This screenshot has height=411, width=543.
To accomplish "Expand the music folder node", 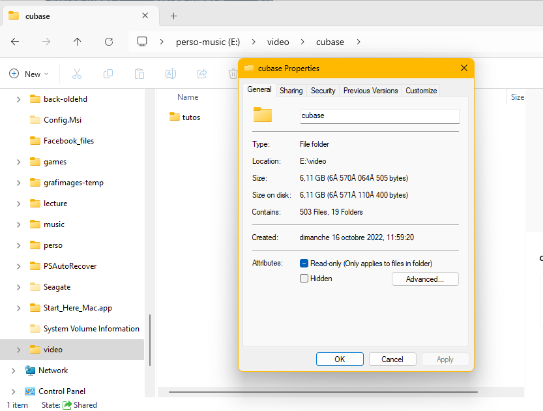I will [19, 224].
